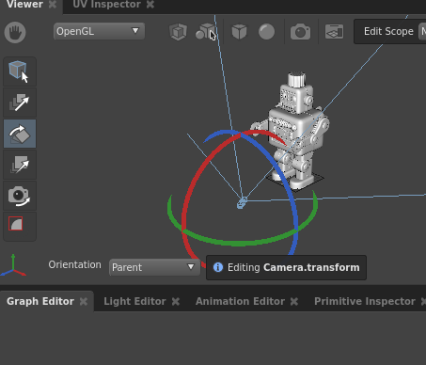Image resolution: width=426 pixels, height=365 pixels.
Task: Select the Selection tool cube icon
Action: [x=20, y=71]
